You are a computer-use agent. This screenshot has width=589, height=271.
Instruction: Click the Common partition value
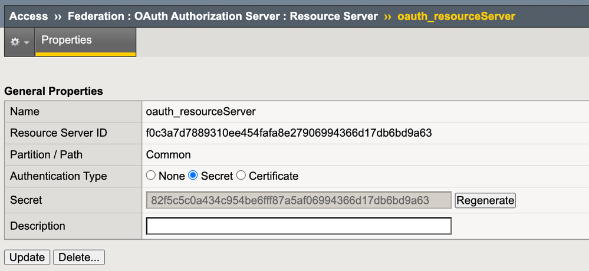click(x=169, y=155)
